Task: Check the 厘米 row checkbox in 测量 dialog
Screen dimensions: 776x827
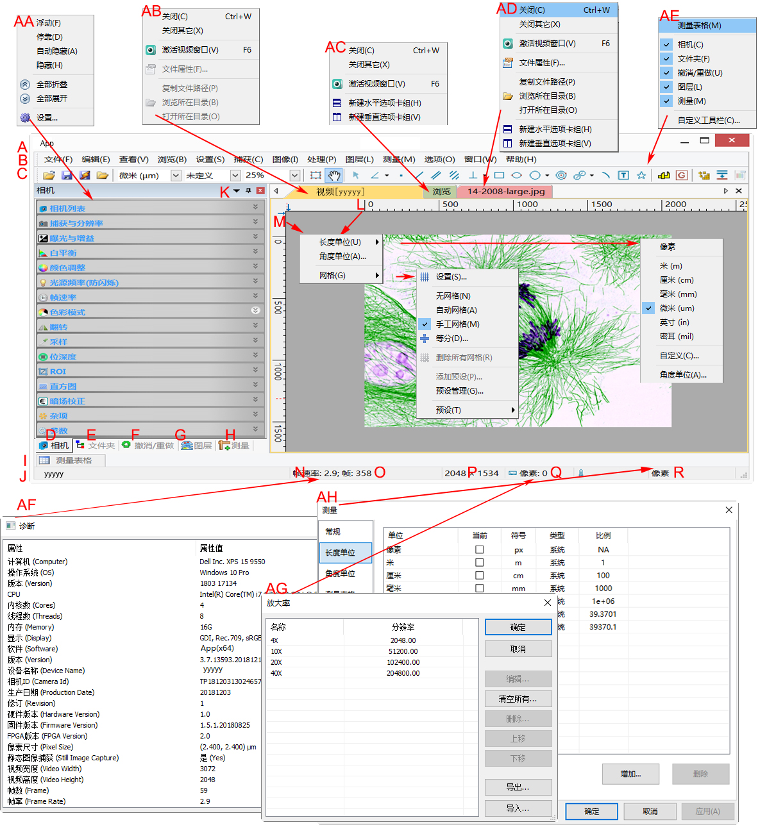Action: [x=479, y=575]
